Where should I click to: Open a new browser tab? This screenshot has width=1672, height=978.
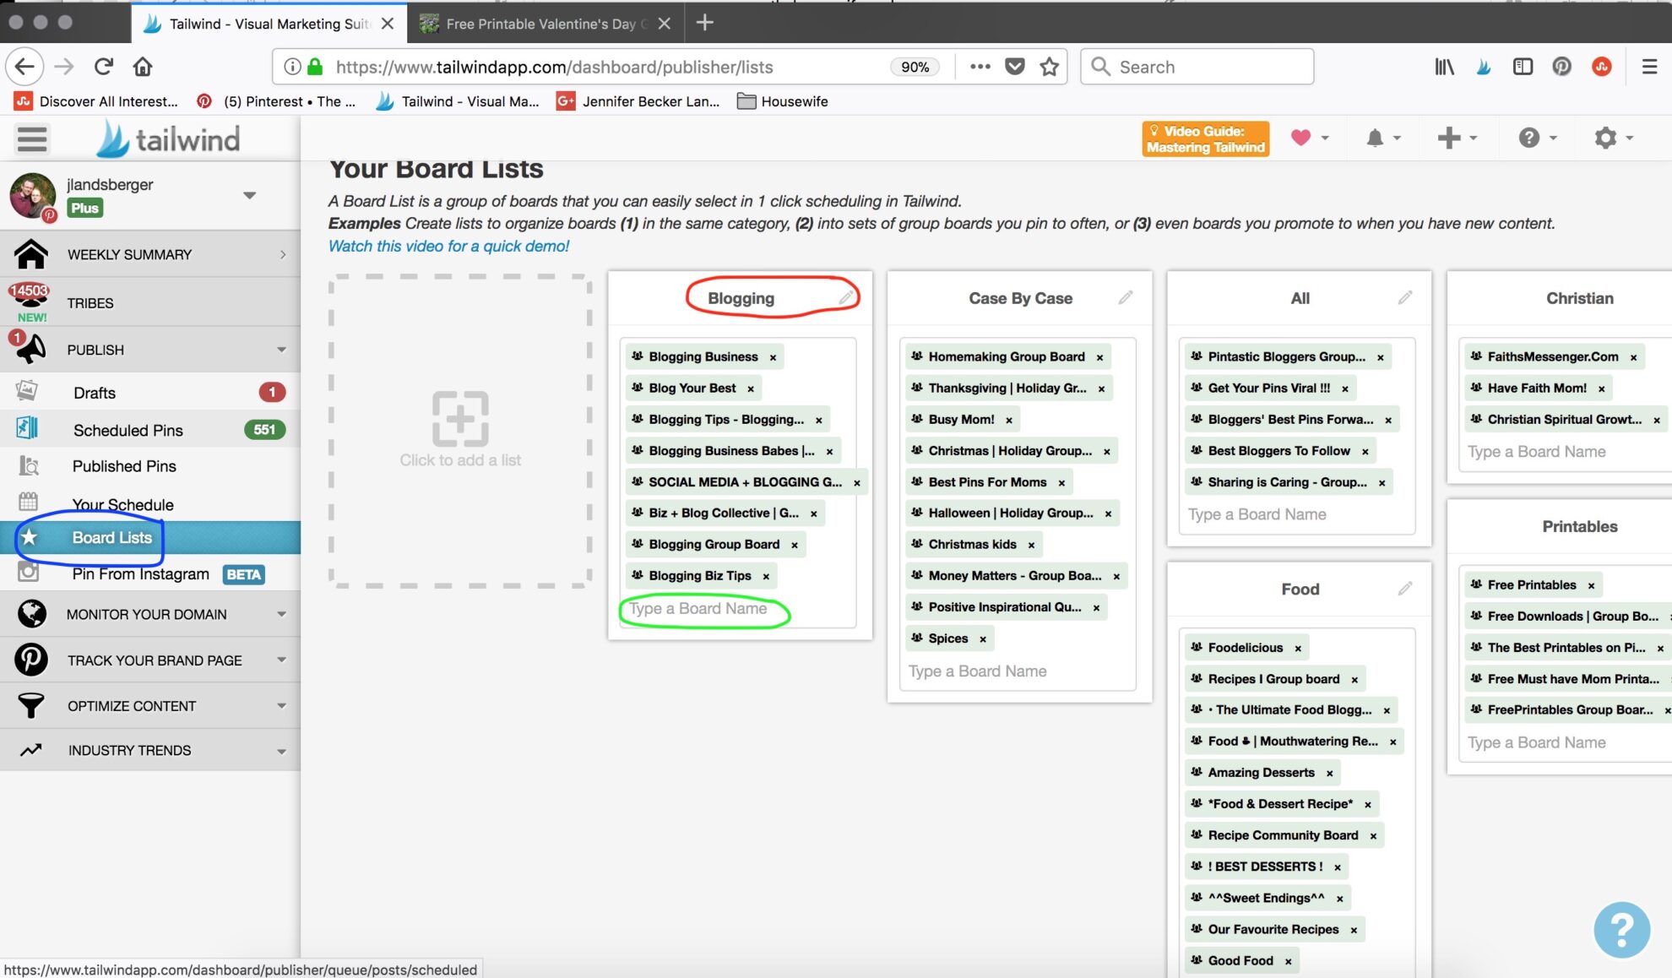coord(705,23)
